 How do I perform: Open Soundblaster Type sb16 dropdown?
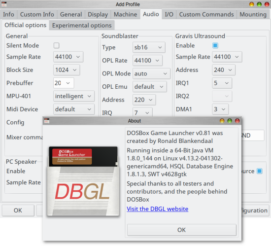pos(149,47)
